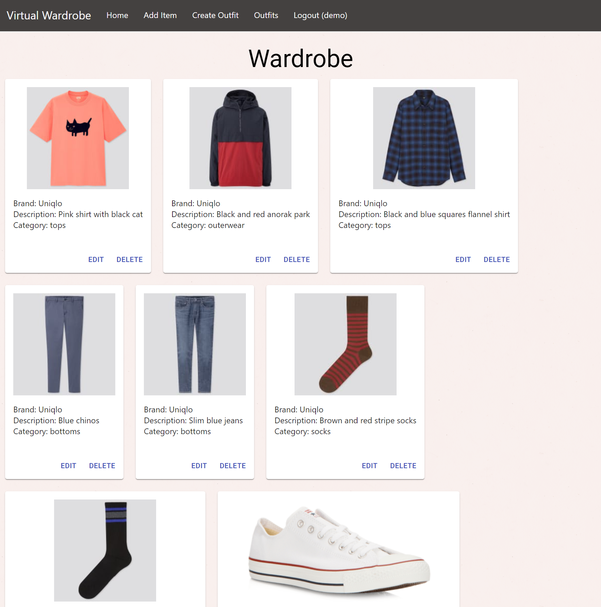601x607 pixels.
Task: Open the Add Item page
Action: pyautogui.click(x=160, y=15)
